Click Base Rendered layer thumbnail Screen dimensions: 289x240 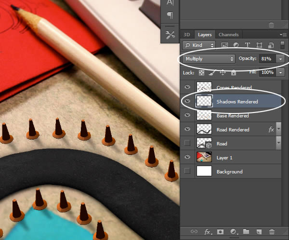pyautogui.click(x=204, y=115)
